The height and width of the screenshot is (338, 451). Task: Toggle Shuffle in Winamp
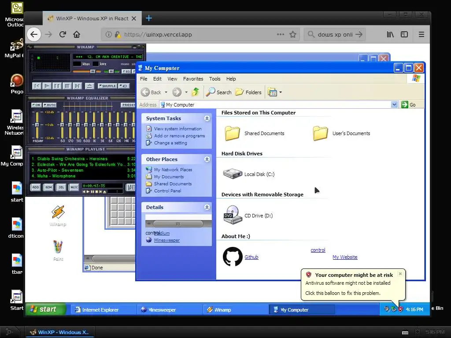click(107, 86)
